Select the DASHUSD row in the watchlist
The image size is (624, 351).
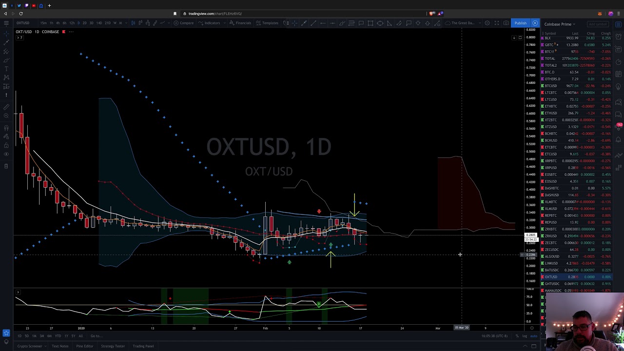tap(576, 195)
